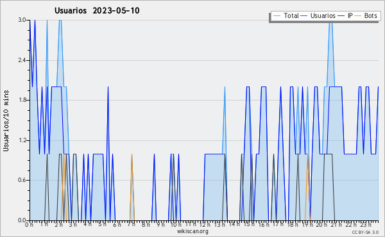Viewport: 385px width, 237px height.
Task: Click the orange Bots spike at 7 h
Action: click(132, 186)
